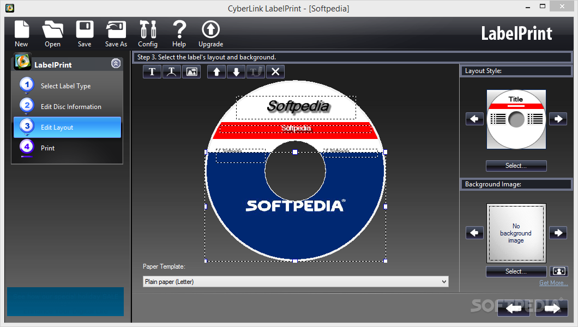Move selected object layer down
Viewport: 578px width, 327px height.
236,72
